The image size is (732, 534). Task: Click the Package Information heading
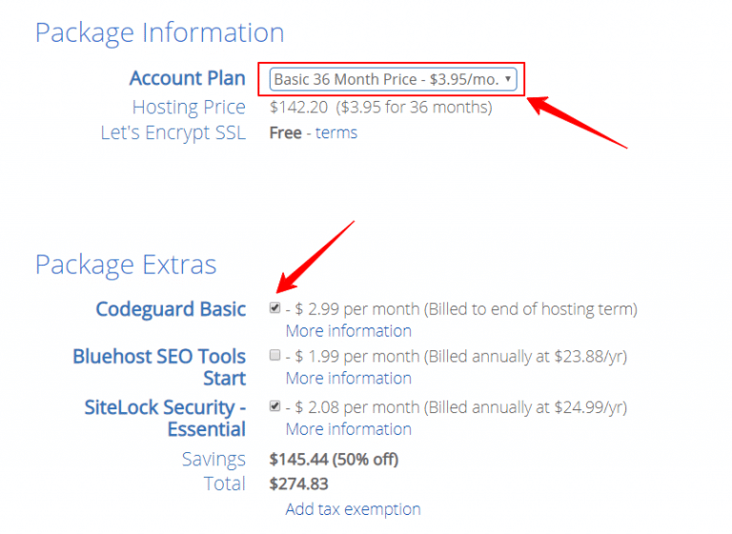[159, 32]
